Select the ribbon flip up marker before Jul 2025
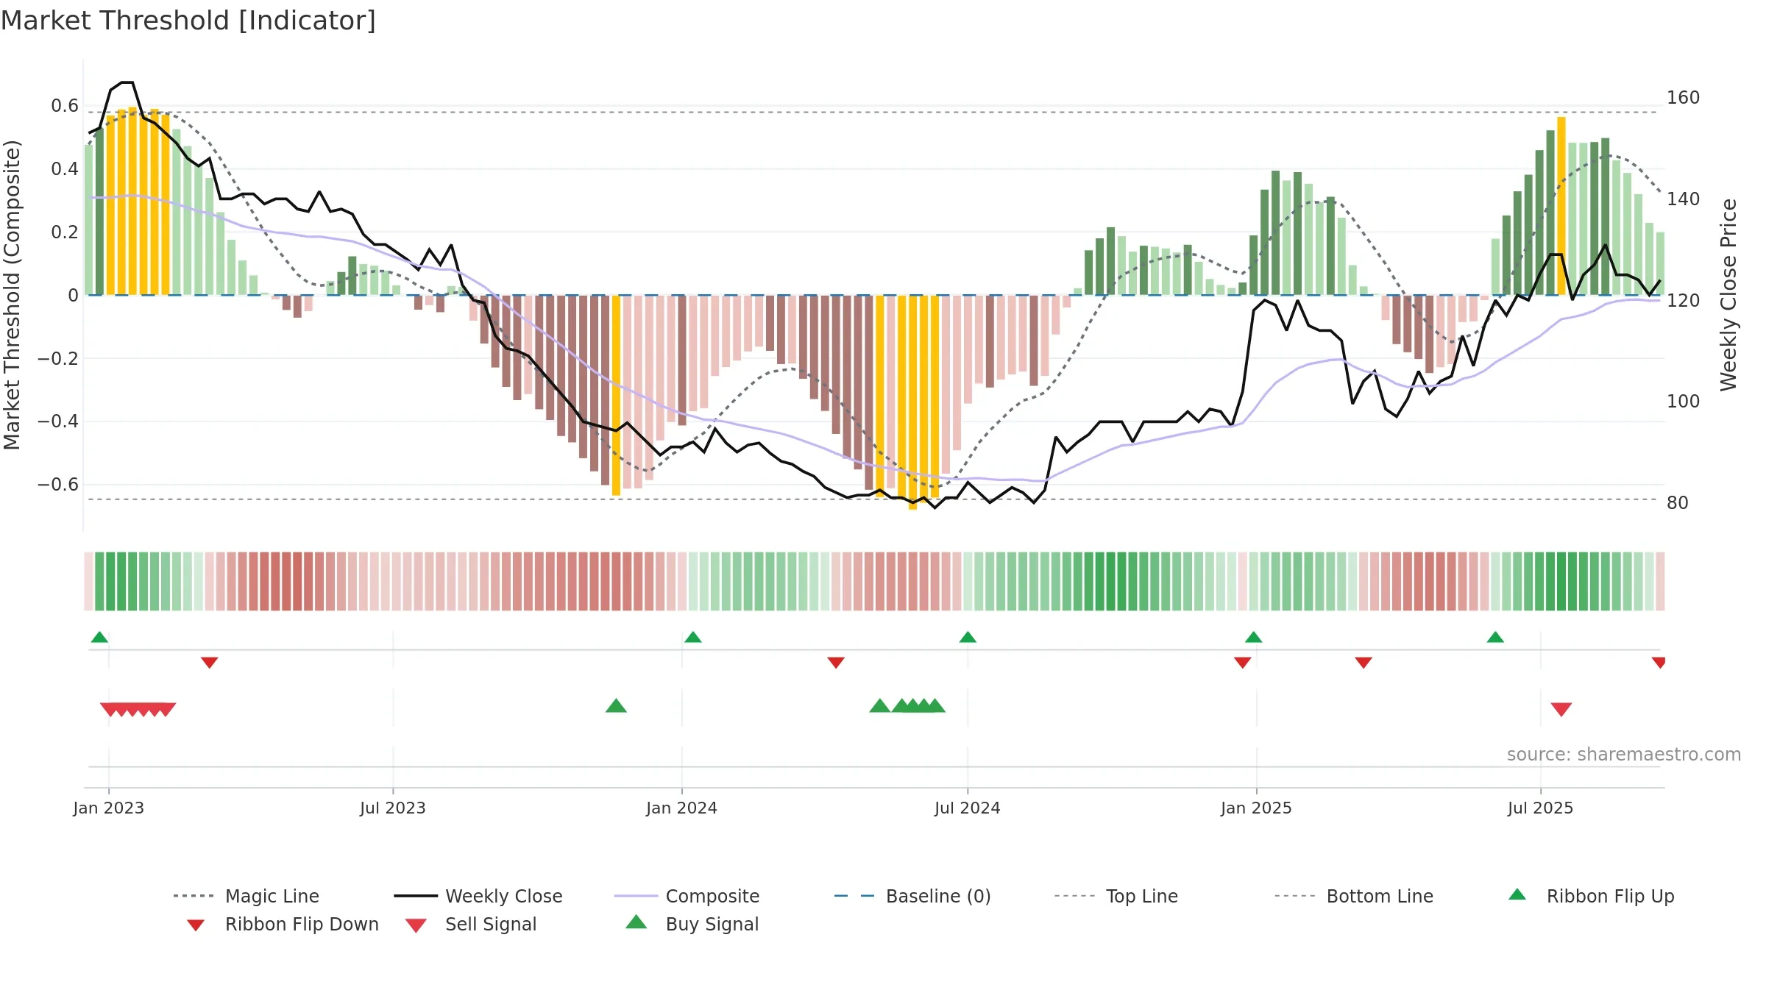The height and width of the screenshot is (993, 1766). tap(1495, 637)
